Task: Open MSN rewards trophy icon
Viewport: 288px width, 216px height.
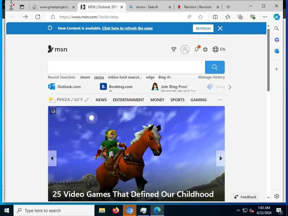Action: [174, 49]
